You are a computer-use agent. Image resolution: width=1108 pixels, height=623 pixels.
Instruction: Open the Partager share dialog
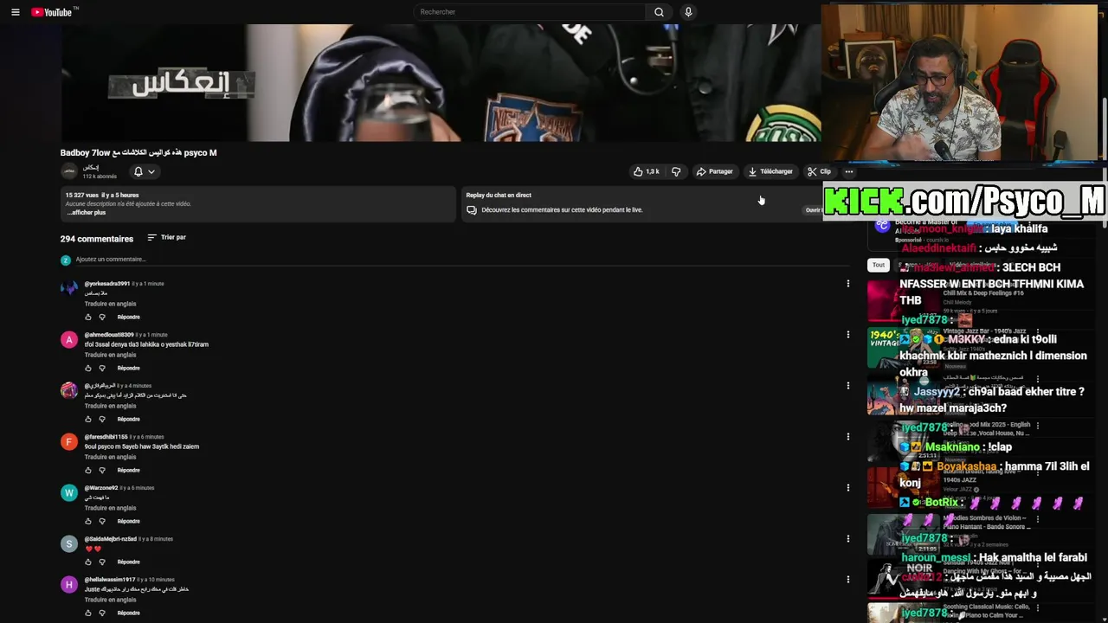[714, 171]
